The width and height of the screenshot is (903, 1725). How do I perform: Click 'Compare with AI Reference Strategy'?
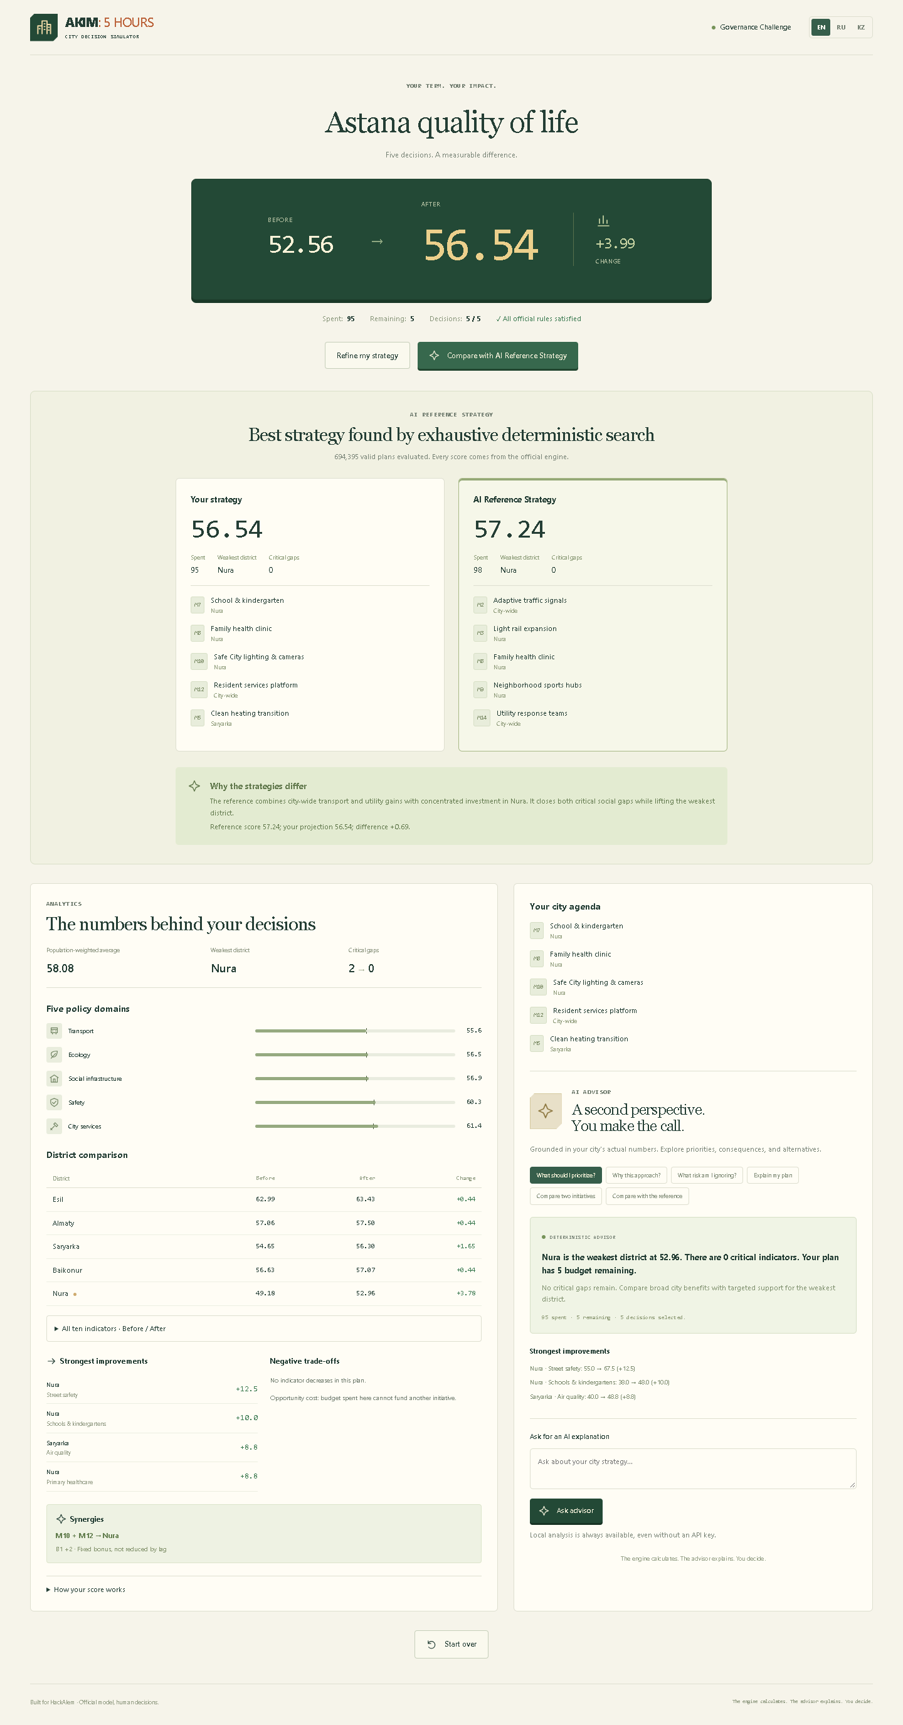(x=498, y=356)
